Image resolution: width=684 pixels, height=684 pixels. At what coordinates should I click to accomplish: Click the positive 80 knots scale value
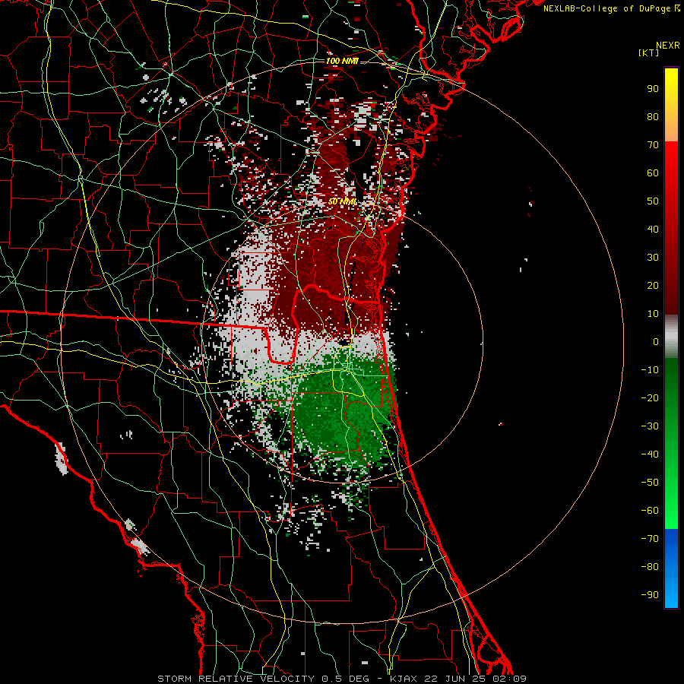point(653,116)
